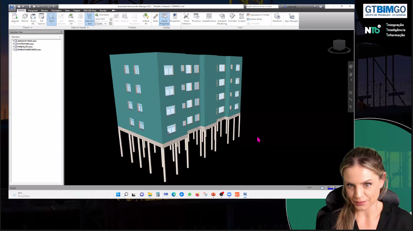Viewport: 413px width, 231px height.
Task: Toggle the Properties window button
Action: [175, 18]
